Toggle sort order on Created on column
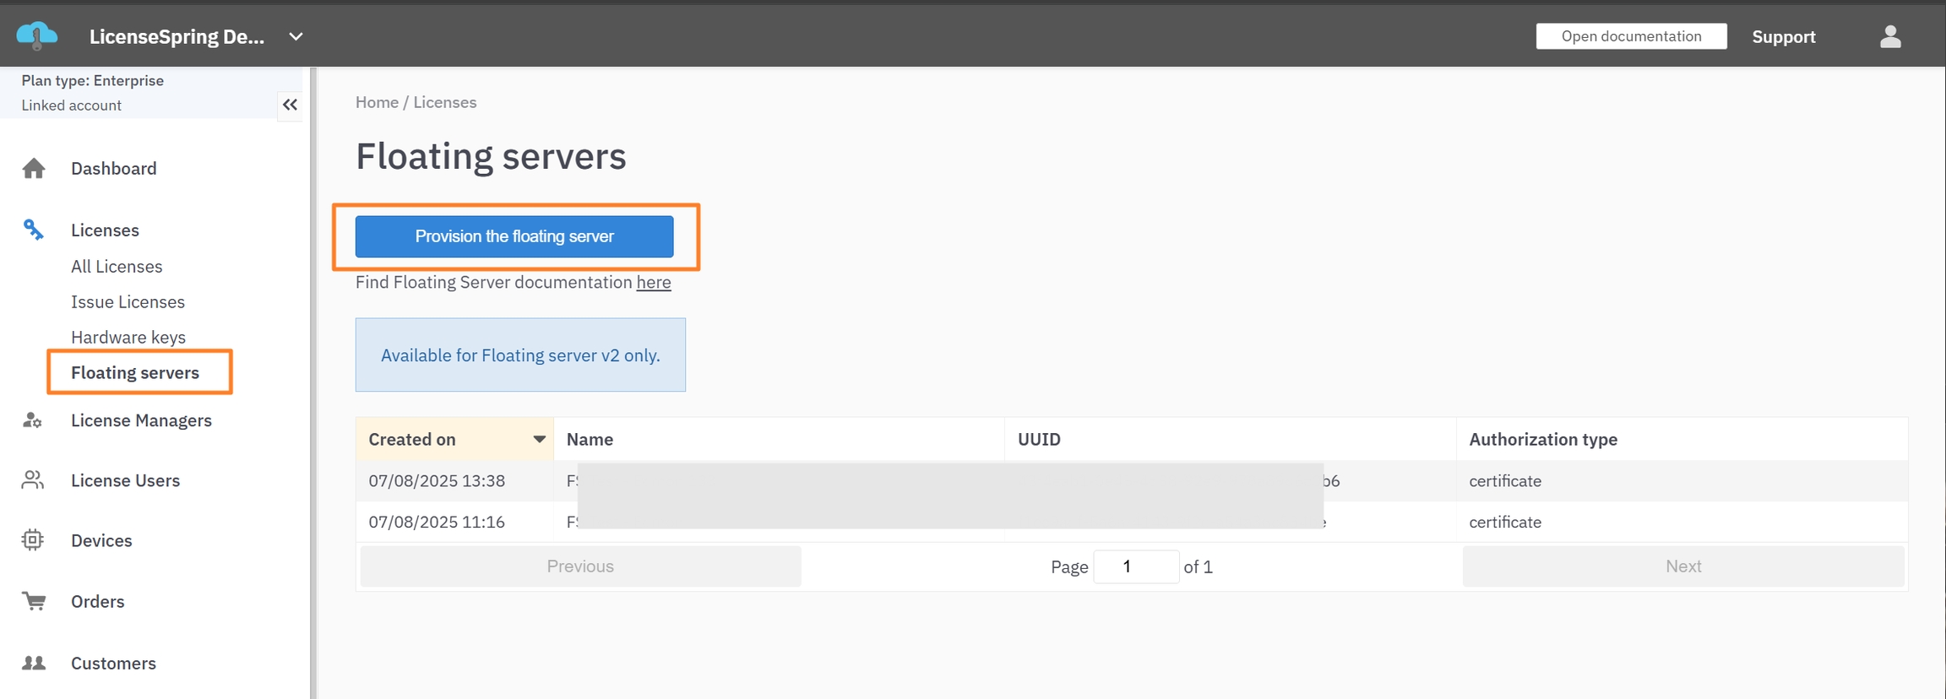The width and height of the screenshot is (1946, 699). (454, 439)
